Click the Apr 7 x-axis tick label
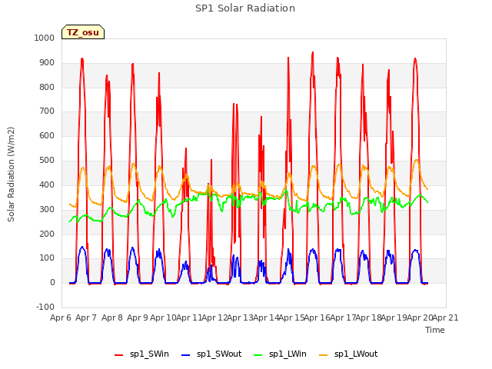Screen dimensions: 492x369 pos(86,317)
